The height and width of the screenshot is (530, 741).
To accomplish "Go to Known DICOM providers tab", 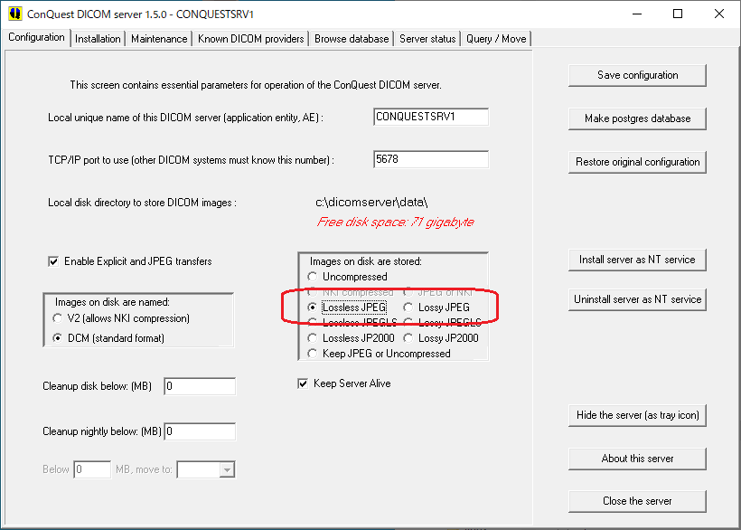I will [251, 39].
